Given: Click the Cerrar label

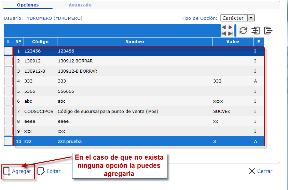Looking at the screenshot, I should tap(265, 171).
